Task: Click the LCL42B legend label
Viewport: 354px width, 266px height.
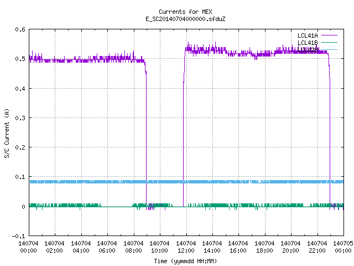Action: coord(308,50)
